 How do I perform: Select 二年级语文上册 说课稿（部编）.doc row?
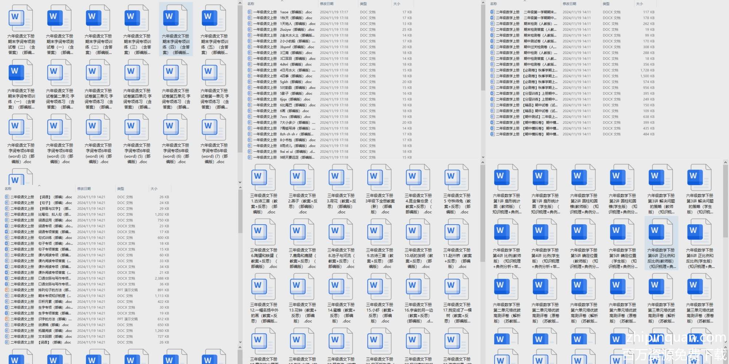[87, 325]
